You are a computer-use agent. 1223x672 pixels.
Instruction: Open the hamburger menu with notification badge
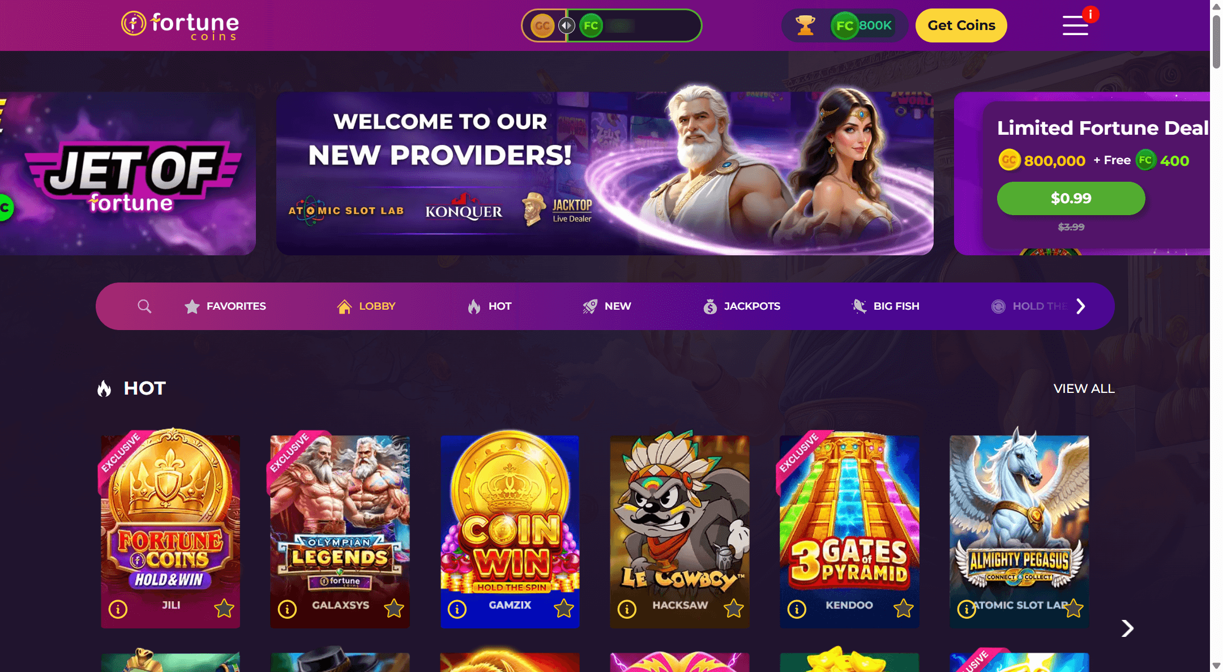pyautogui.click(x=1075, y=25)
